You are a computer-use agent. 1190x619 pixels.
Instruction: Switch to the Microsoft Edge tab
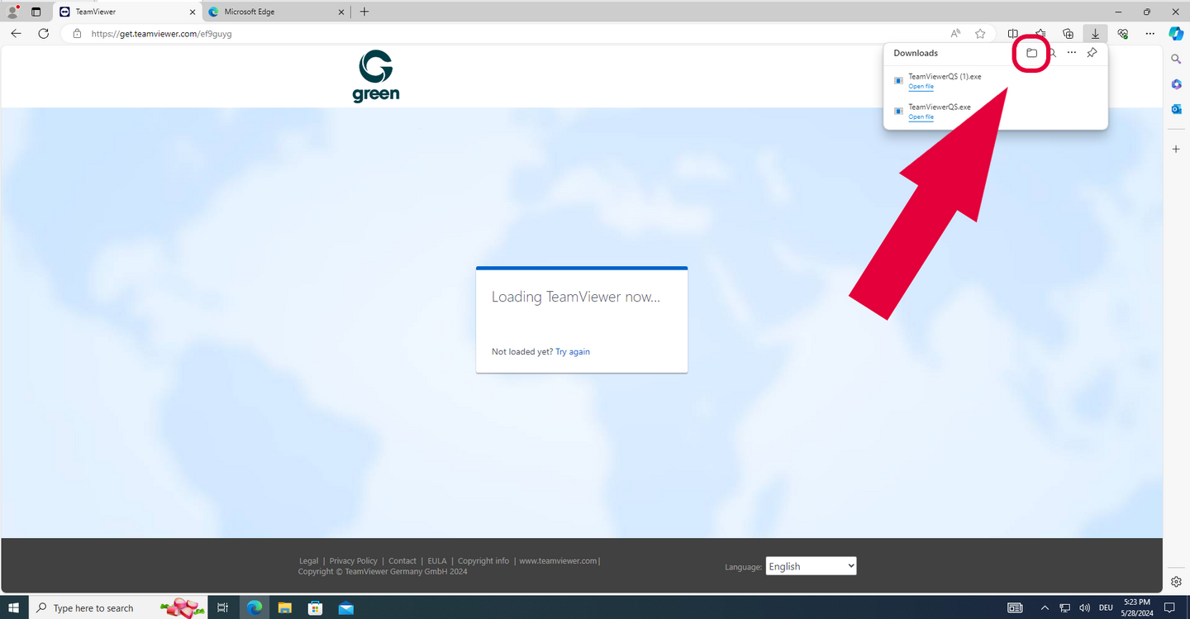(x=277, y=12)
